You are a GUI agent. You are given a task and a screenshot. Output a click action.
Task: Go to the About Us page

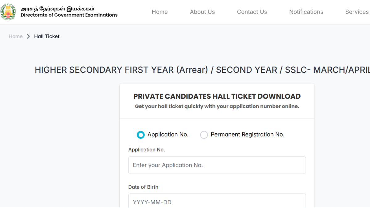point(202,12)
